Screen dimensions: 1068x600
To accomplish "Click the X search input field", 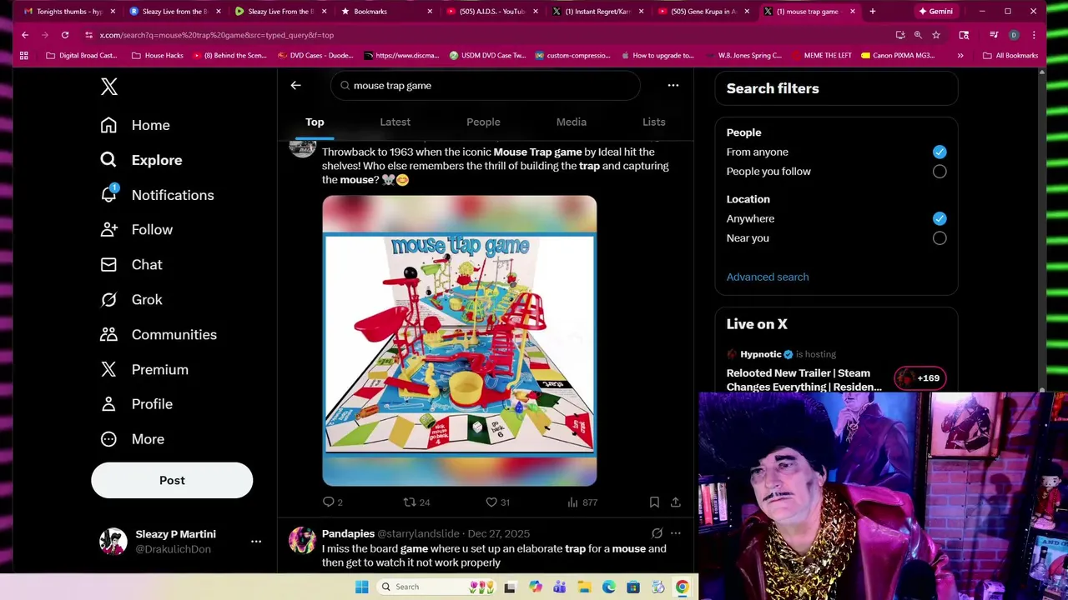I will pyautogui.click(x=486, y=85).
